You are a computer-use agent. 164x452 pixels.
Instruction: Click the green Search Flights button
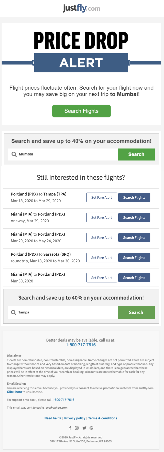pos(81,111)
